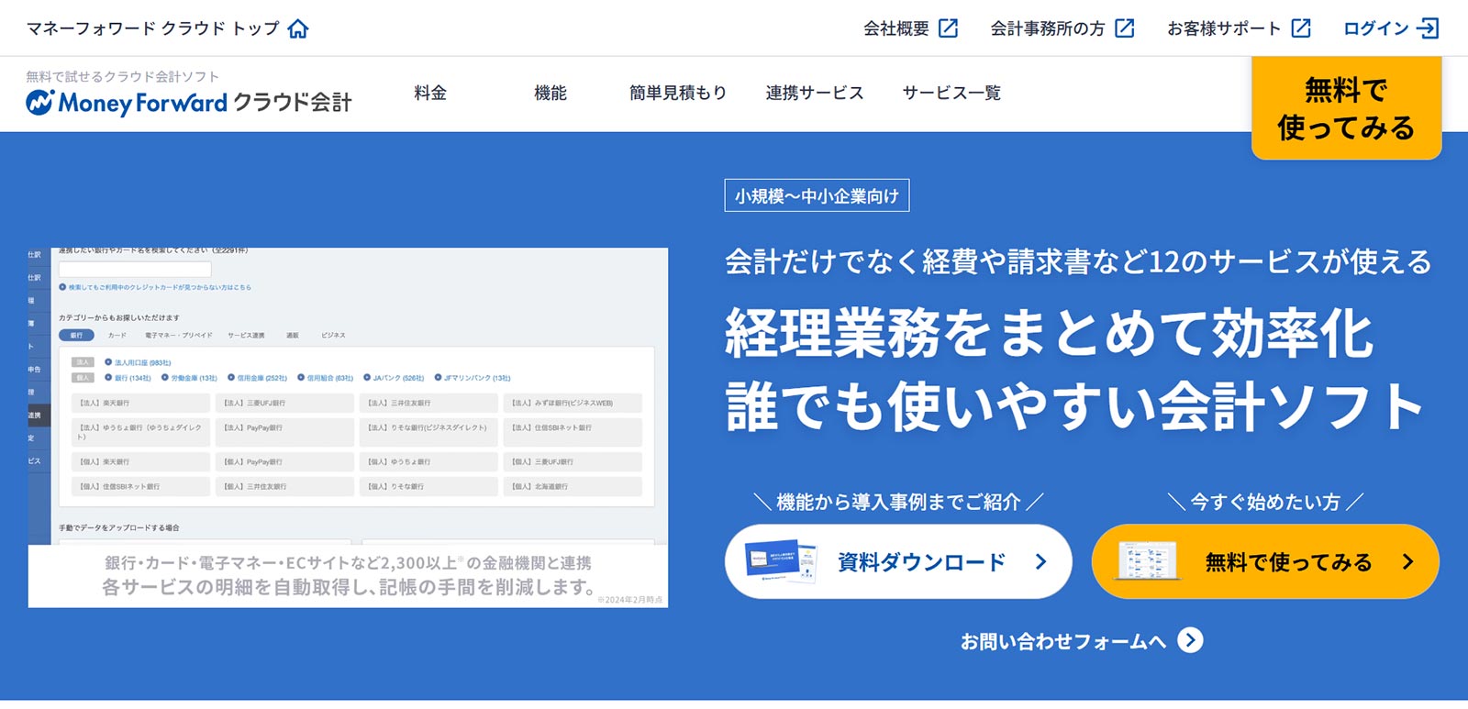Click the orange 無料で使ってみる button in the header
Screen dimensions: 1468x709
coord(1346,108)
